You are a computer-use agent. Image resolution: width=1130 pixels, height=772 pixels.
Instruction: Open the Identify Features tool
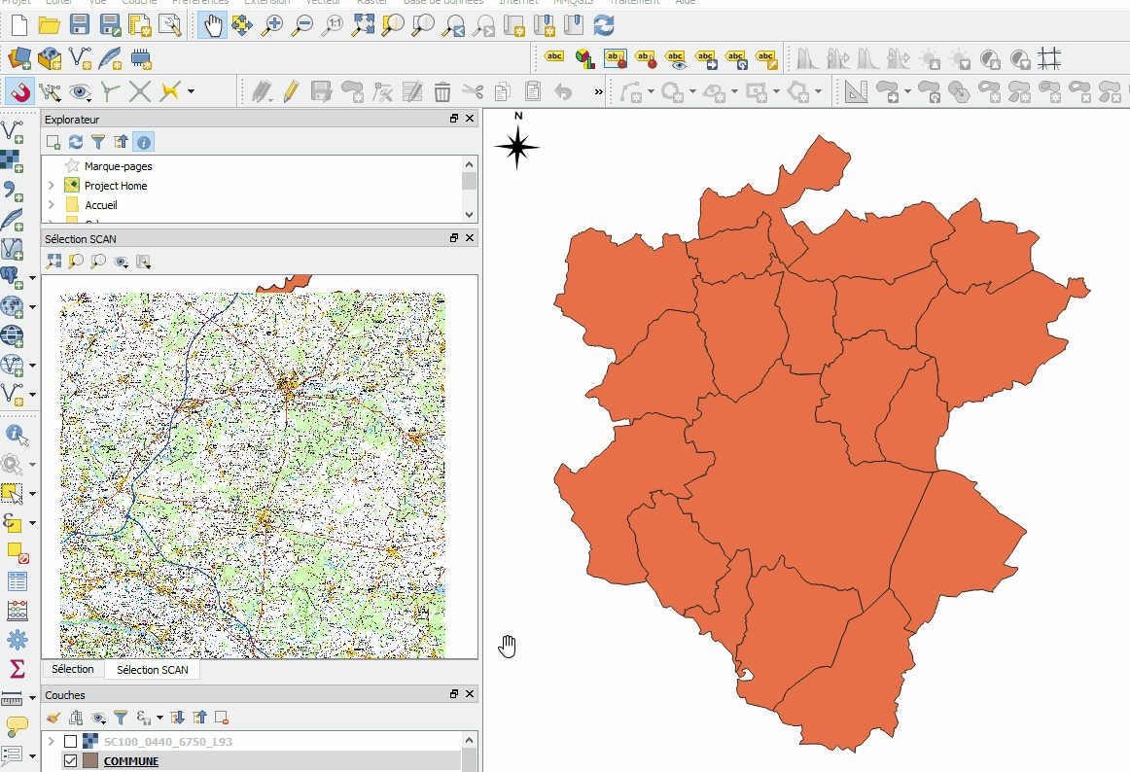[x=16, y=435]
